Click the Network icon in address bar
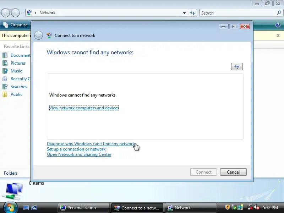 [x=29, y=13]
